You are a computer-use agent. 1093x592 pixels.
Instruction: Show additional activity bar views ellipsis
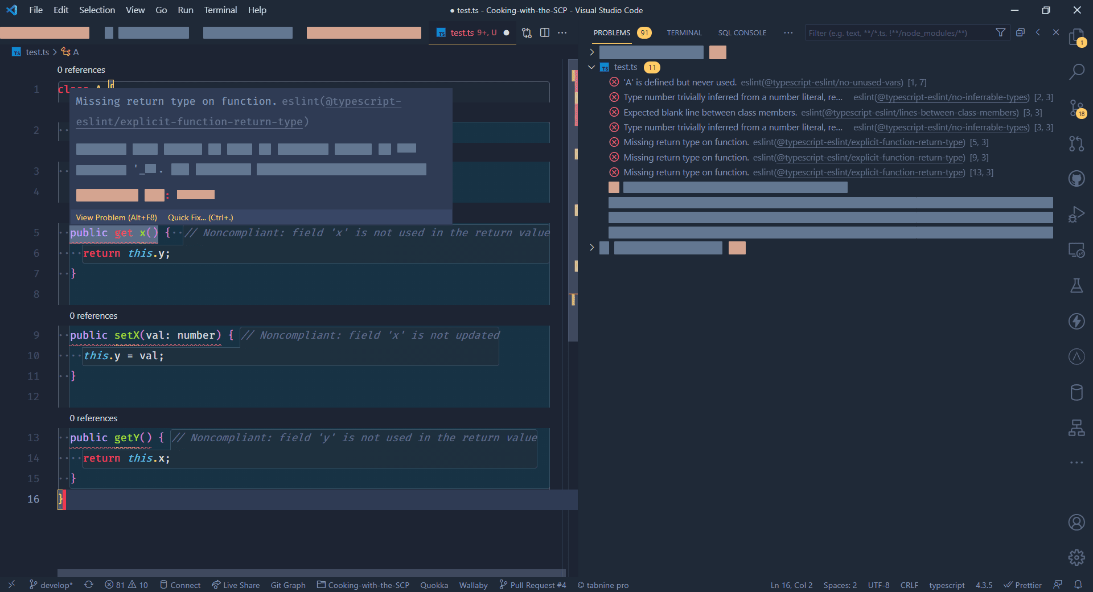(1076, 463)
